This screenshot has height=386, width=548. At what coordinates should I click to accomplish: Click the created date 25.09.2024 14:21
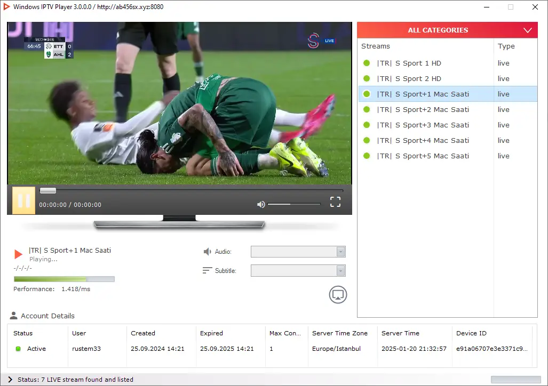[157, 349]
